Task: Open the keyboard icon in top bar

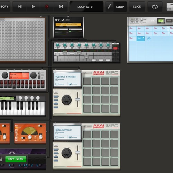Action: (170, 7)
